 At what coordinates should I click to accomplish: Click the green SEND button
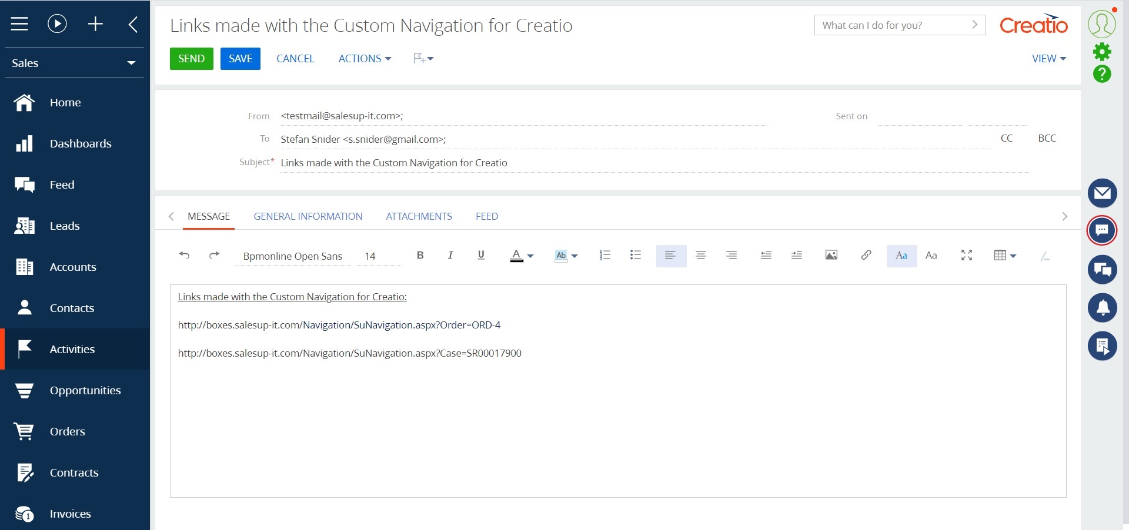[x=192, y=59]
